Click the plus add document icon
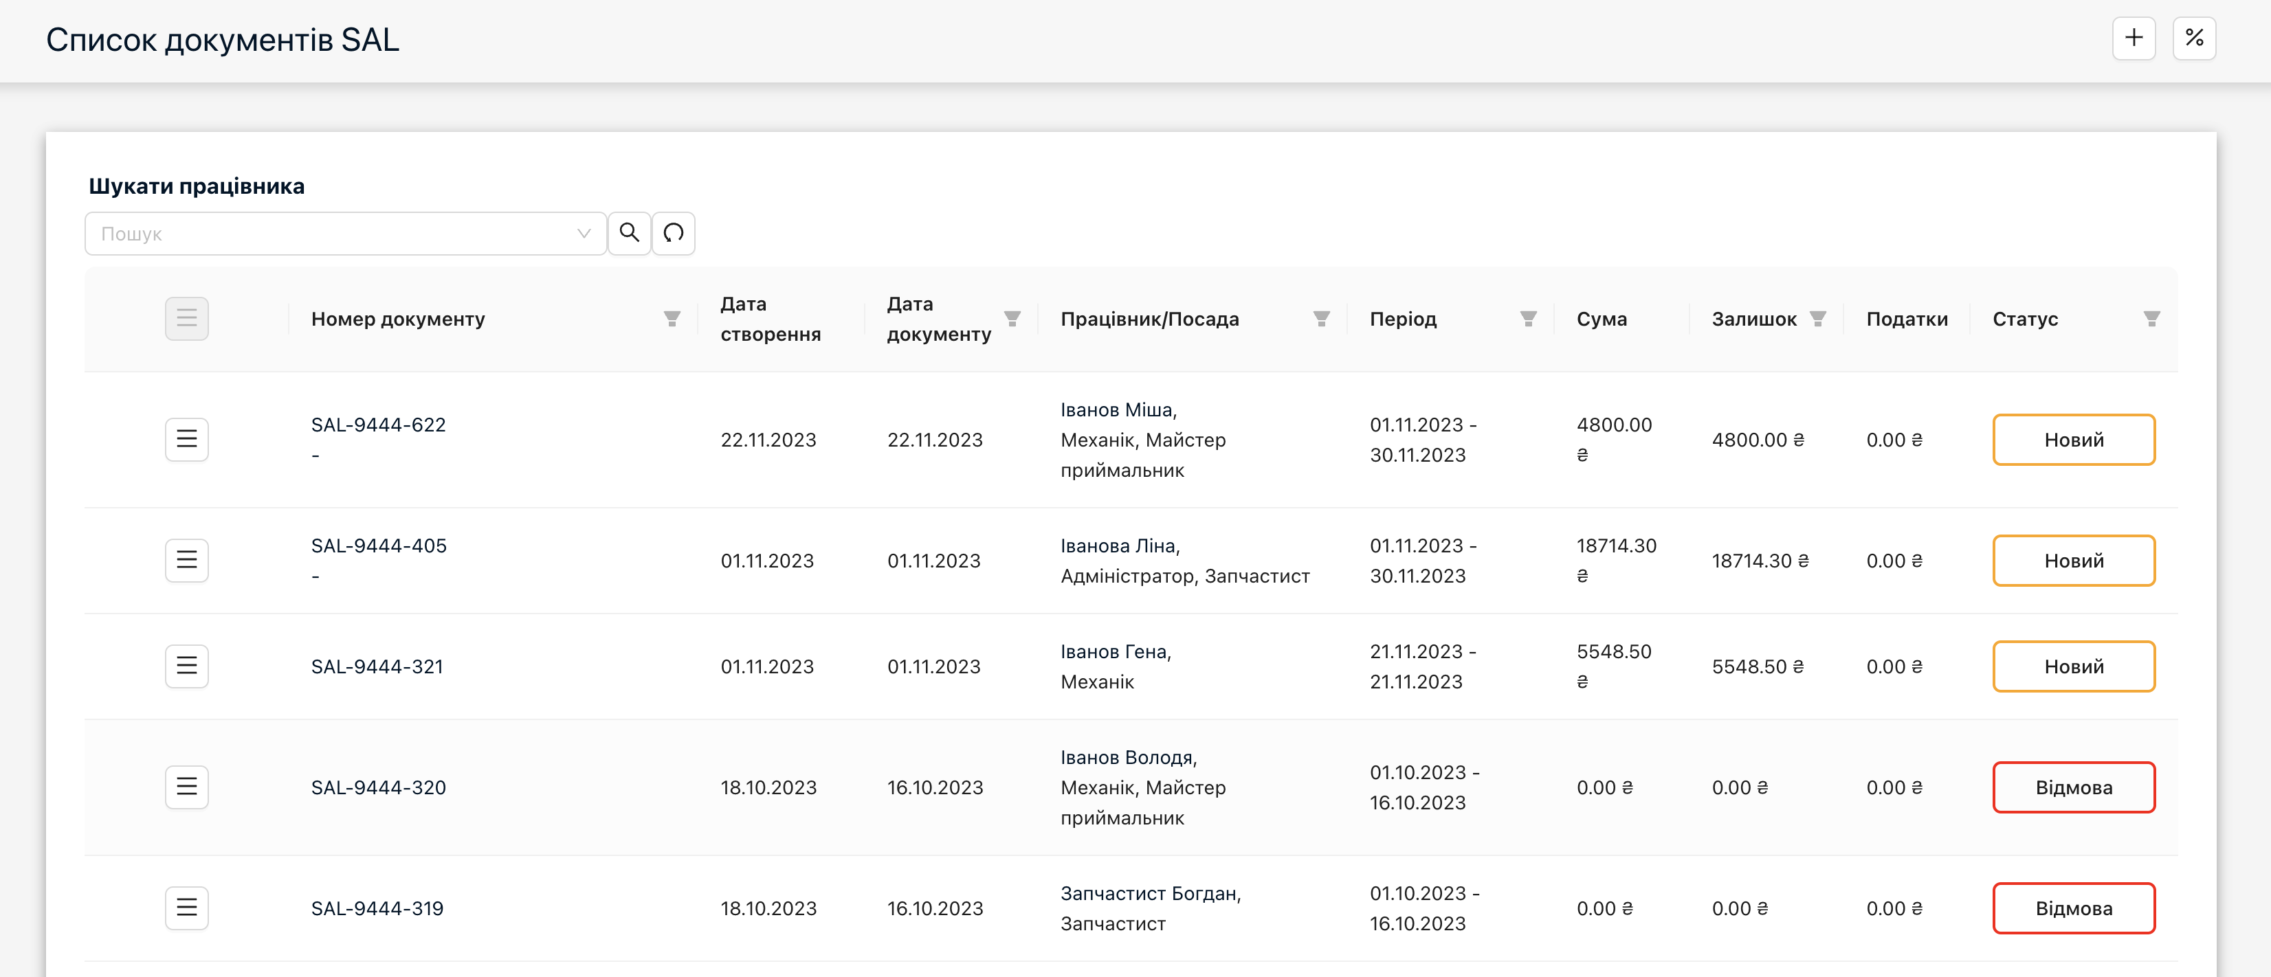The width and height of the screenshot is (2271, 977). (x=2134, y=38)
